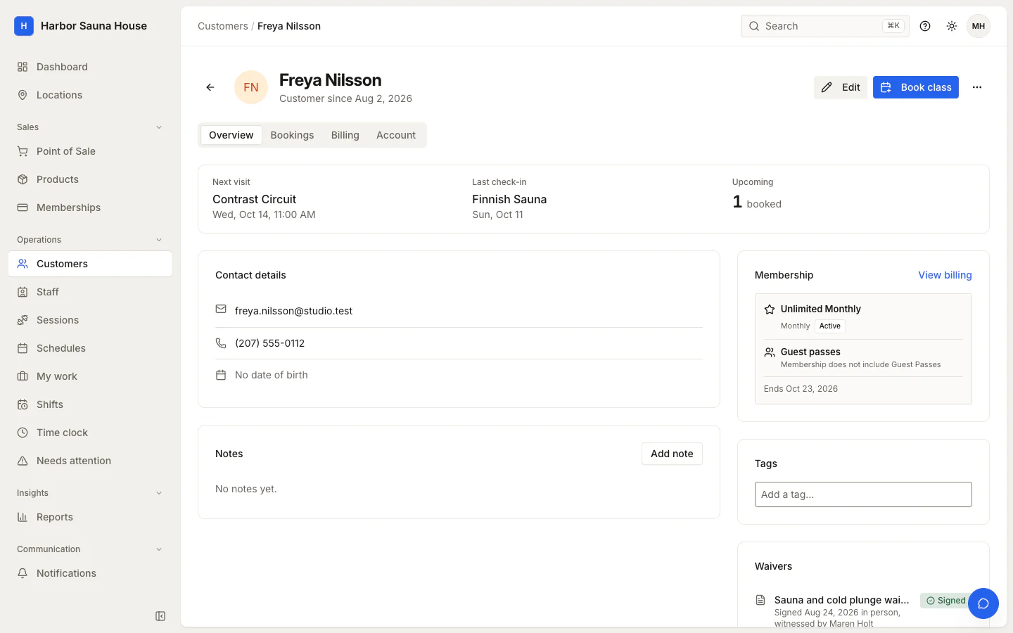Open the help question mark icon

click(925, 26)
